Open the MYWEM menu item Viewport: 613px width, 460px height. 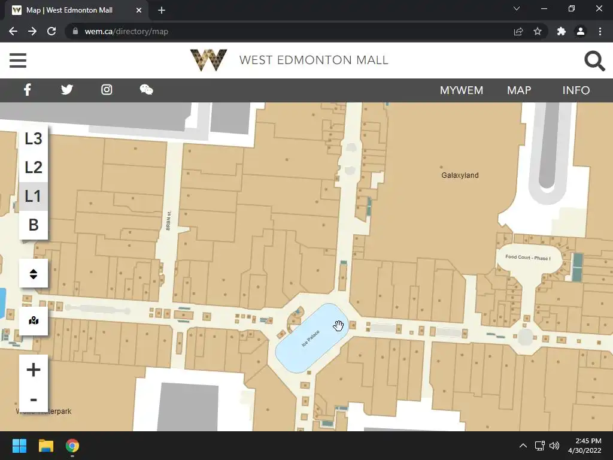(462, 90)
